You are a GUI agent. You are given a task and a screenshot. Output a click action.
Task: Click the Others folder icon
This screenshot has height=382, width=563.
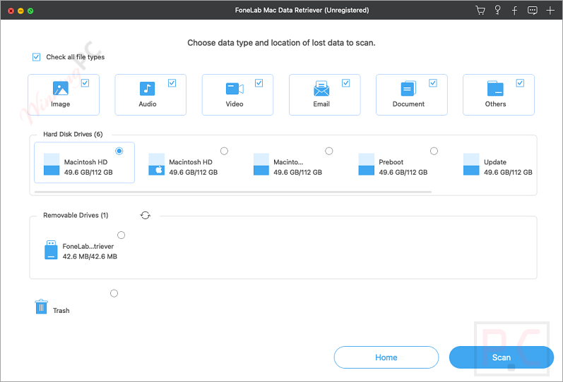pyautogui.click(x=495, y=89)
